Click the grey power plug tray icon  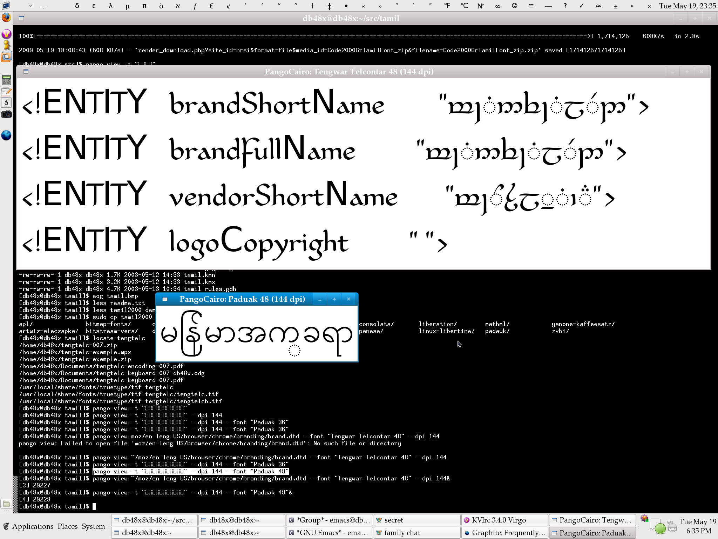click(672, 526)
